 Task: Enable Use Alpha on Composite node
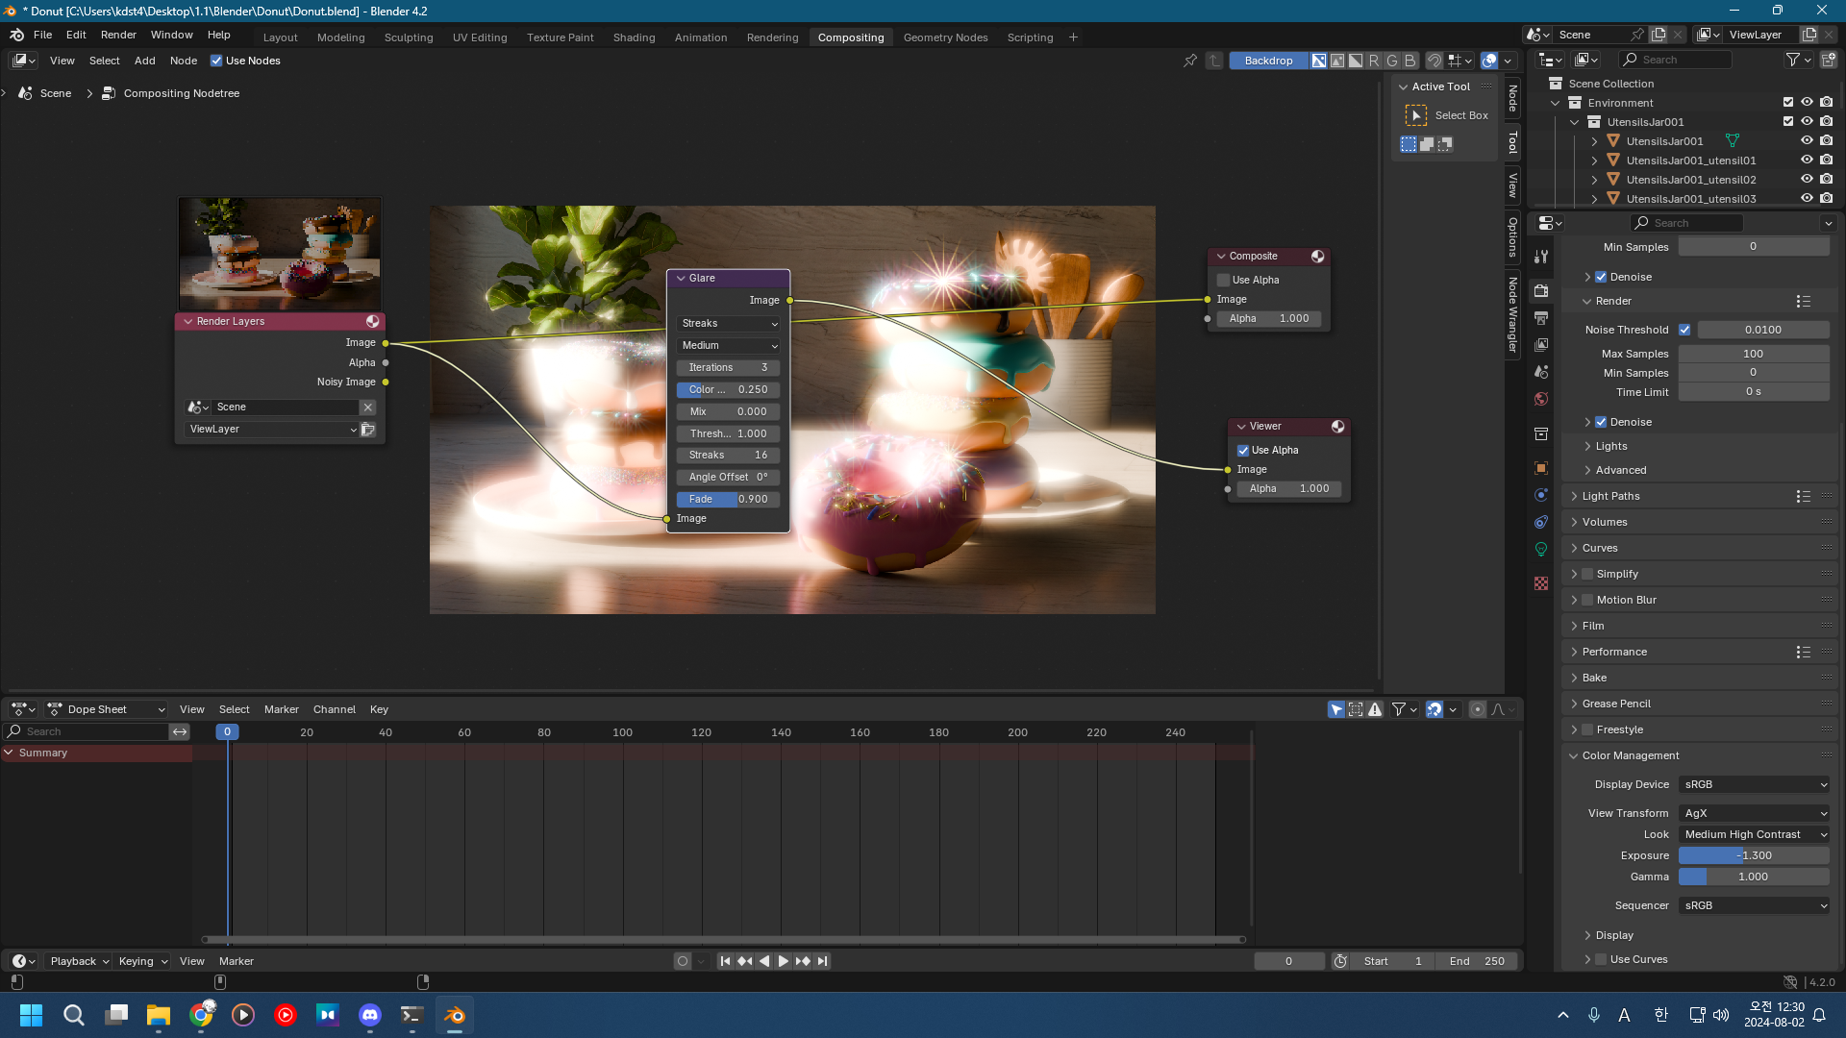1224,280
